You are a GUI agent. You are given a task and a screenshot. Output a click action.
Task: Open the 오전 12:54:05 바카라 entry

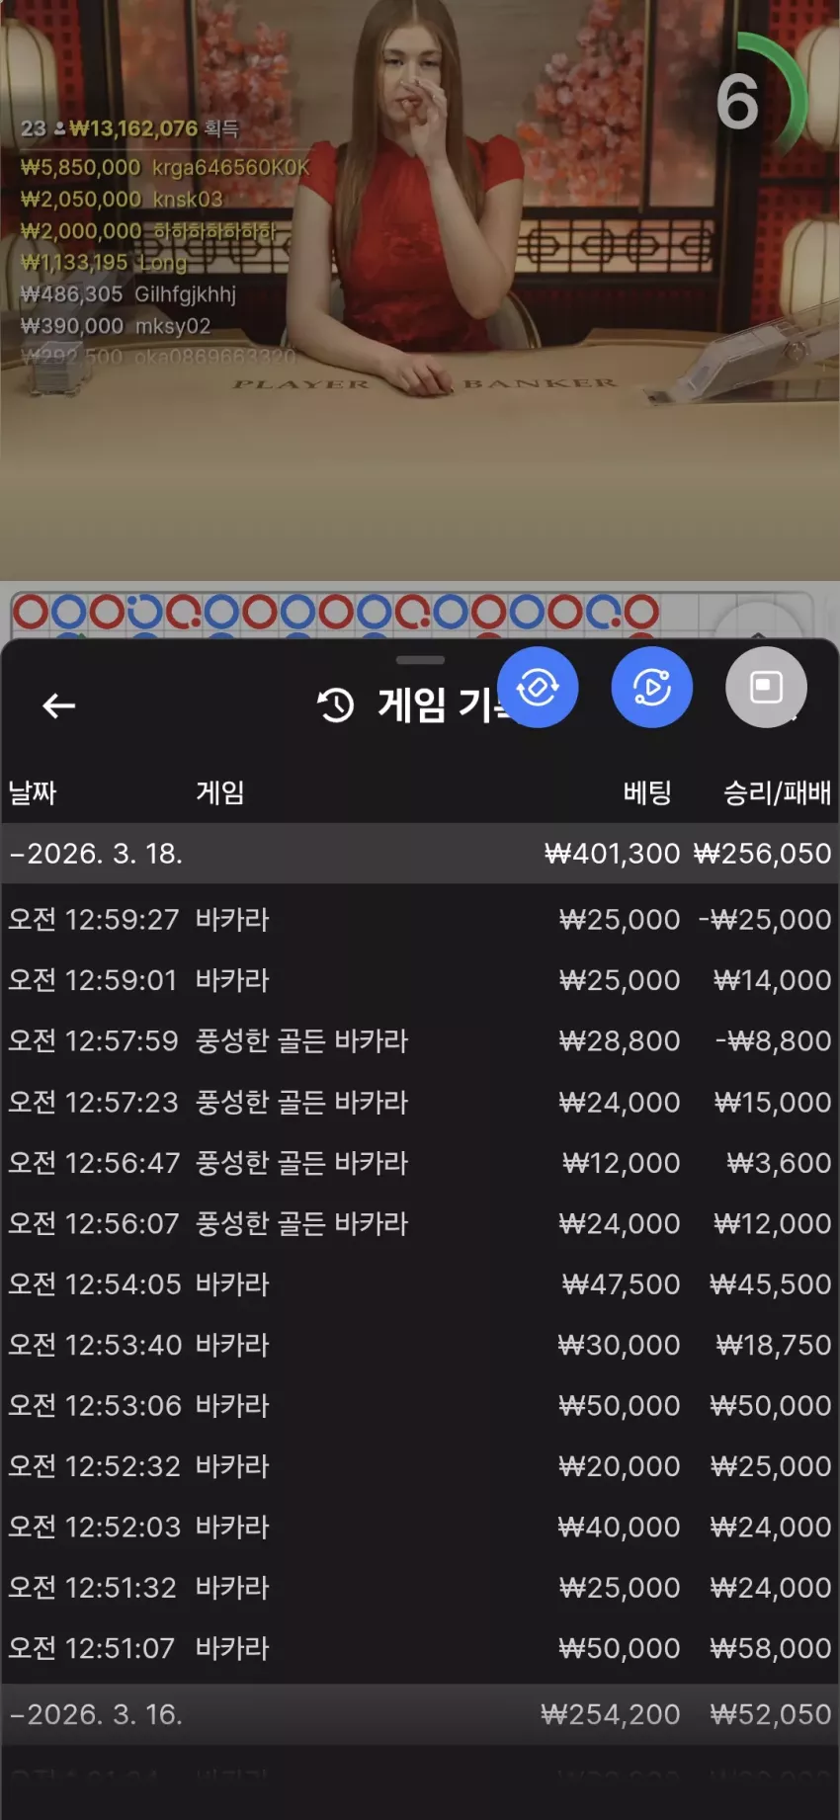pyautogui.click(x=420, y=1284)
